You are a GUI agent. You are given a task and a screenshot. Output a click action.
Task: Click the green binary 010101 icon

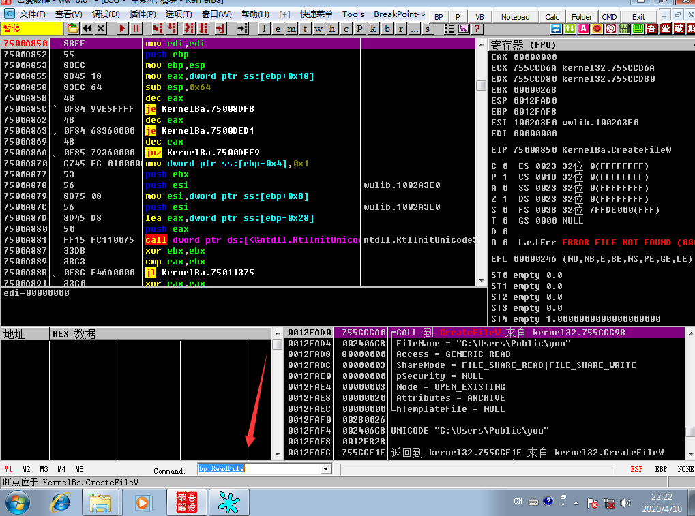click(x=624, y=29)
